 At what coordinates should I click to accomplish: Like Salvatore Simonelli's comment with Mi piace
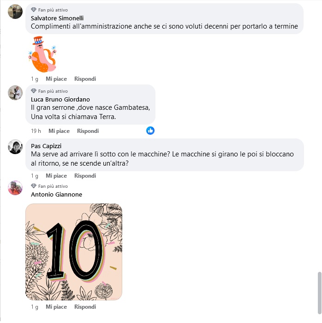click(x=56, y=79)
